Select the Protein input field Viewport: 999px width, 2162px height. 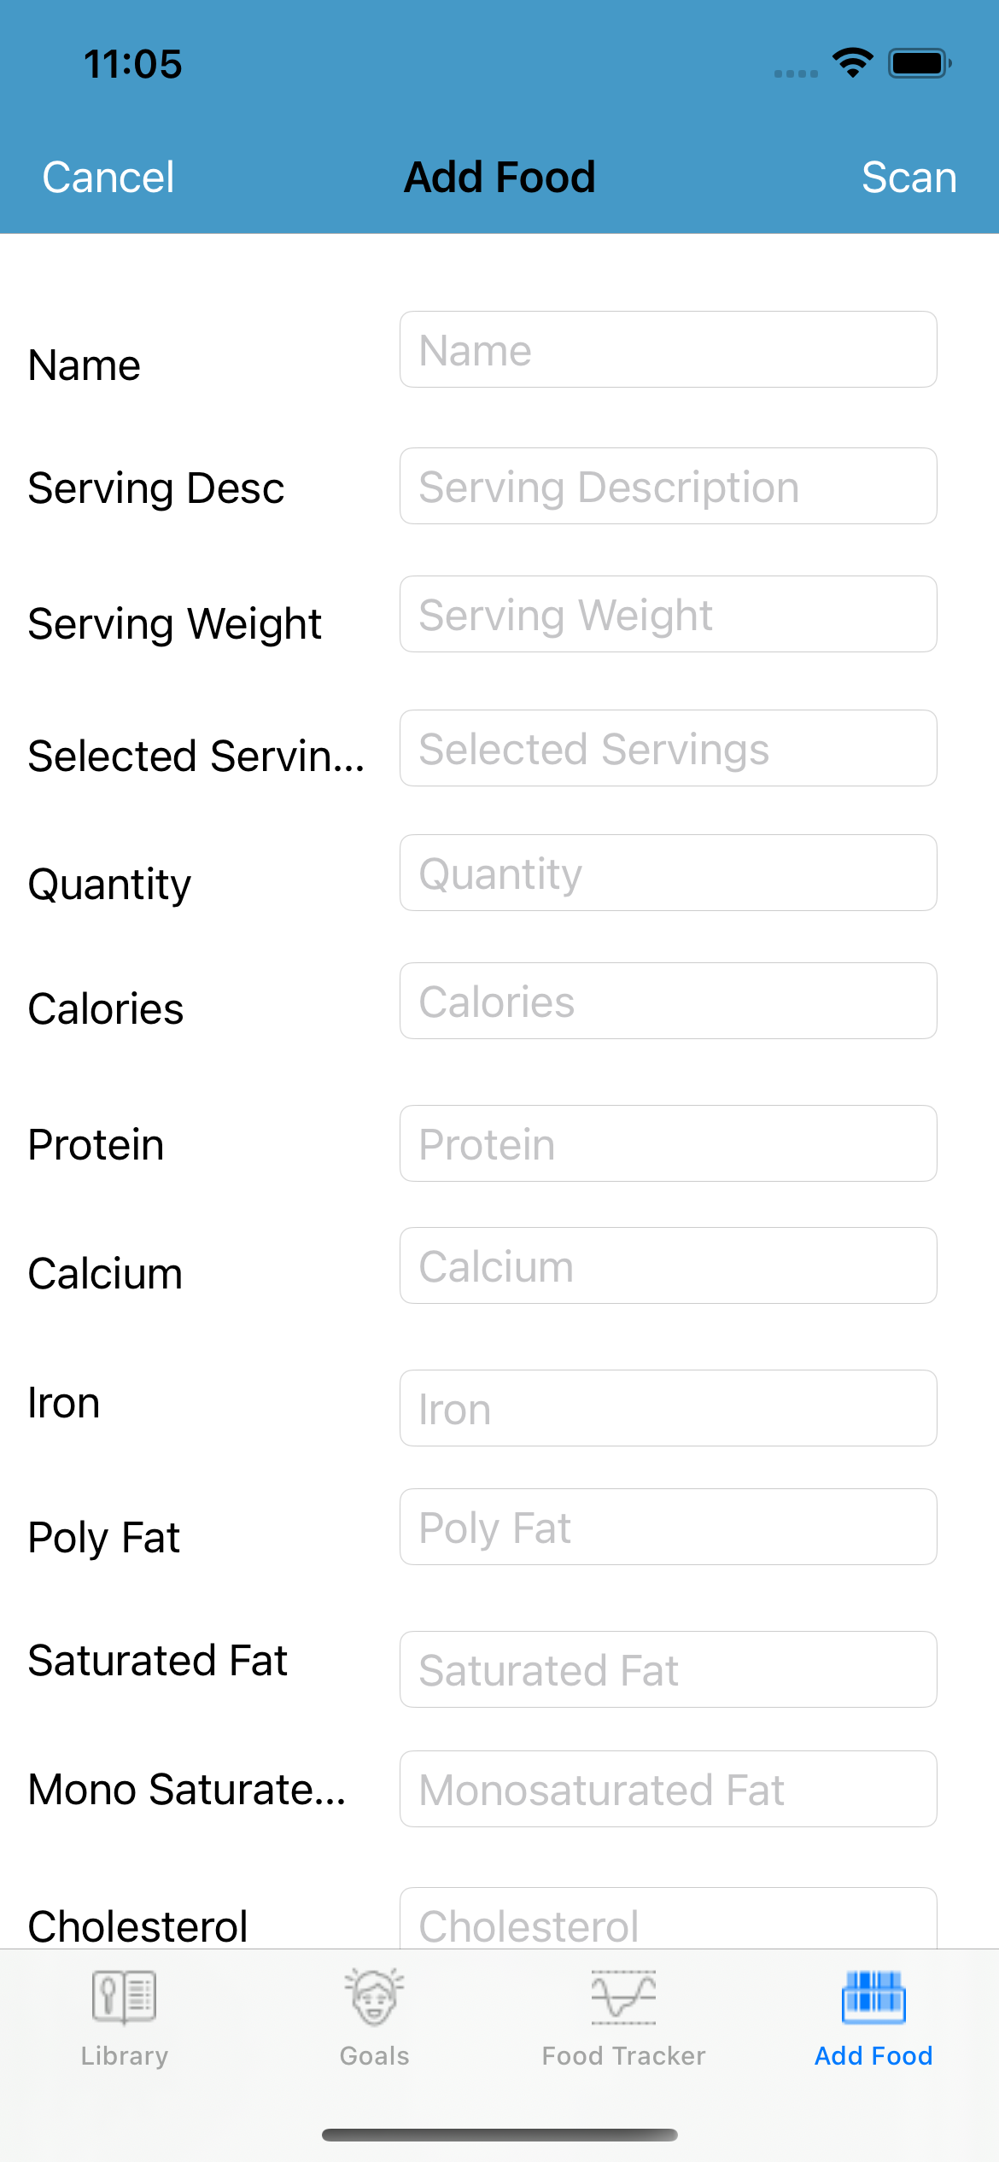[668, 1144]
